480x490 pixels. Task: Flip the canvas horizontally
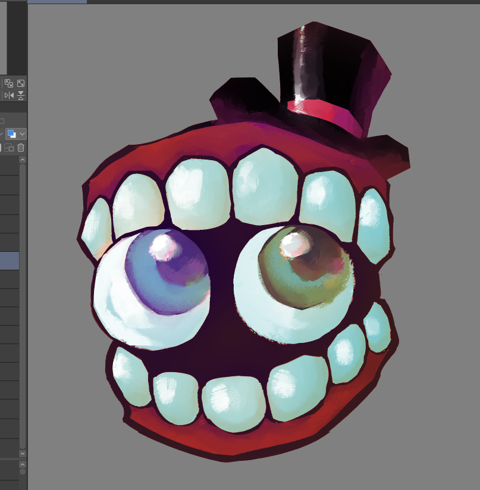[9, 95]
